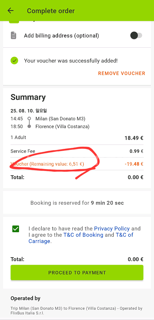Open the T&C of Carriage link
This screenshot has height=320, width=154.
[x=81, y=238]
